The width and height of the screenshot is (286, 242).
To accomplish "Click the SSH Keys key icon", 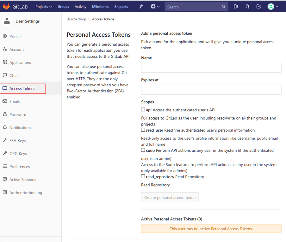I will (x=5, y=140).
